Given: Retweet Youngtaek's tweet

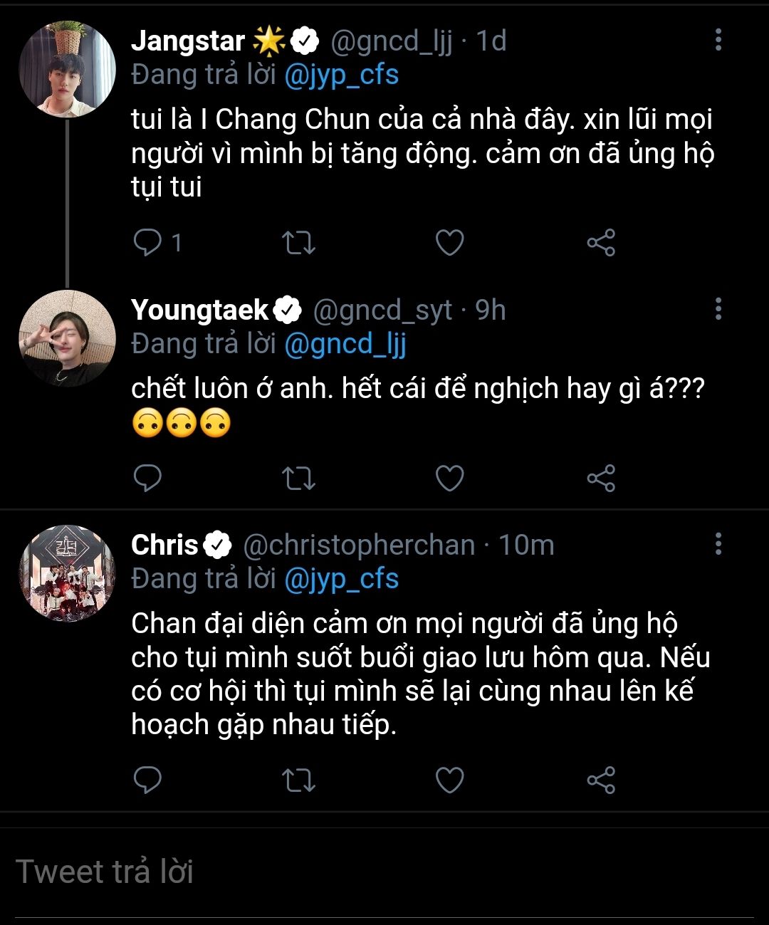Looking at the screenshot, I should (x=299, y=478).
